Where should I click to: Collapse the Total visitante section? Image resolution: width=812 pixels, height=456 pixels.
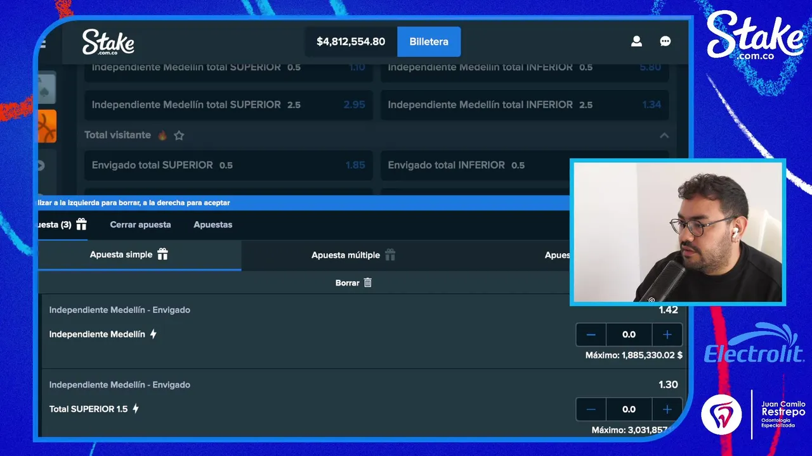pyautogui.click(x=664, y=136)
